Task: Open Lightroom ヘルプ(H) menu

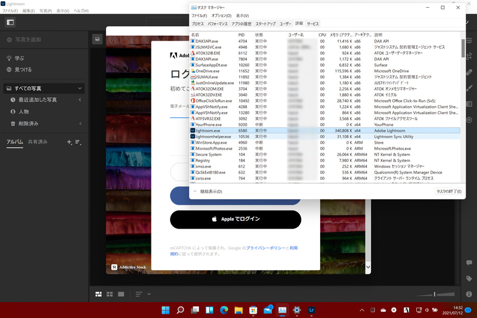Action: click(x=81, y=11)
